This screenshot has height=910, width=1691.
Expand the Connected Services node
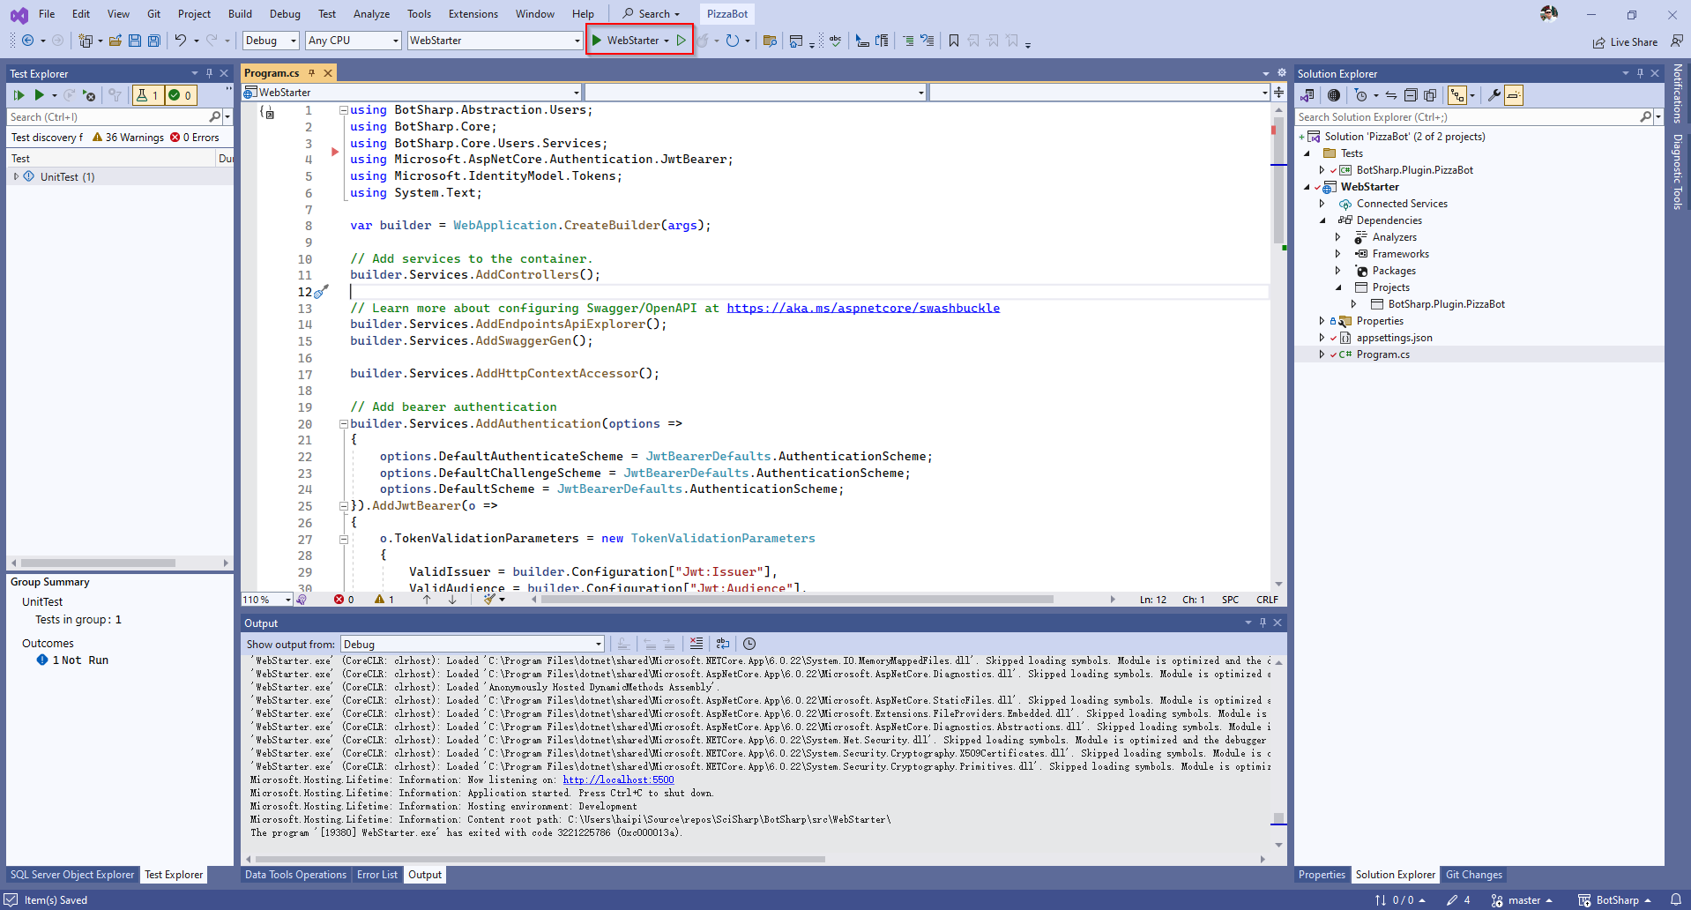pos(1322,204)
